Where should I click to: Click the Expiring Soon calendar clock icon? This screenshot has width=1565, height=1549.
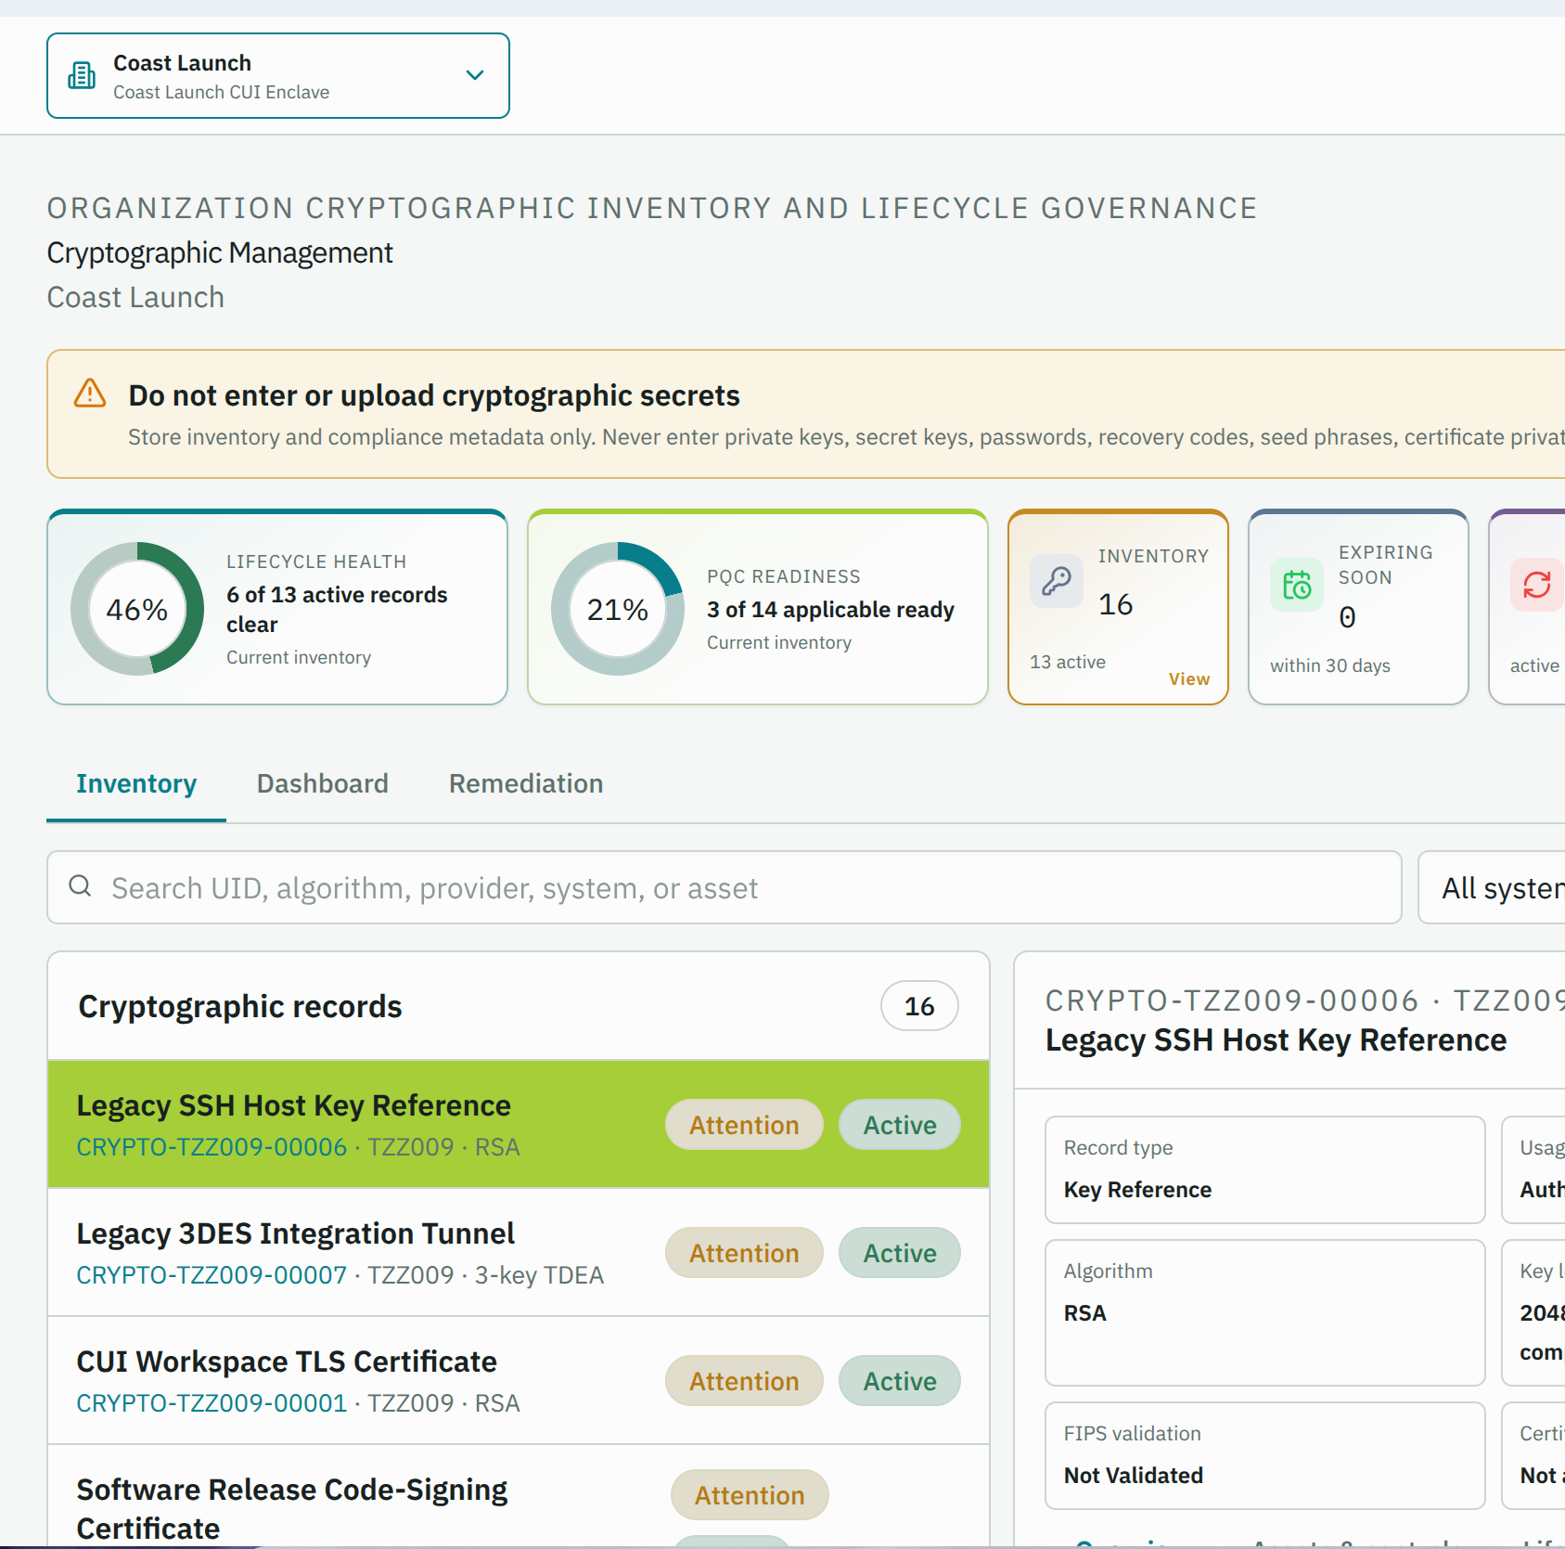1297,585
